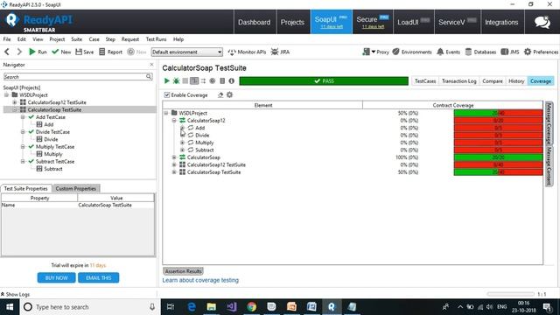
Task: Switch to the Compare tab
Action: coord(493,81)
